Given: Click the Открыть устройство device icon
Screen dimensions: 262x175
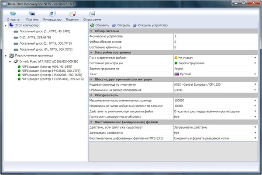Looking at the screenshot, I should click(x=134, y=25).
